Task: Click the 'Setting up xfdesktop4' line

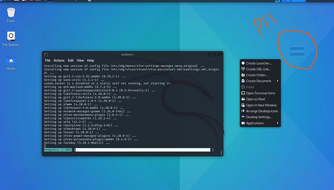Action: point(75,129)
